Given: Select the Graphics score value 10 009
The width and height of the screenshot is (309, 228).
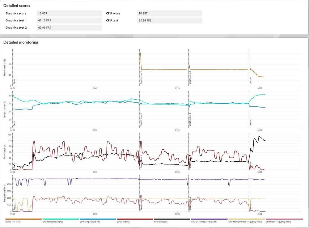Looking at the screenshot, I should tap(69, 13).
